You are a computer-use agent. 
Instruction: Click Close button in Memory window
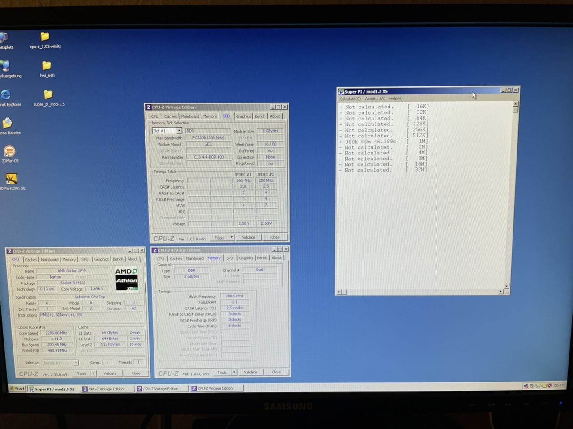[276, 372]
